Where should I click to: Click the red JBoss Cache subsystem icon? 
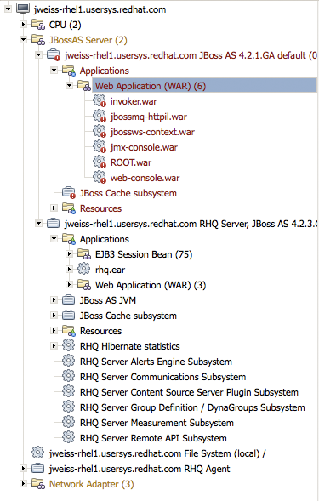click(x=69, y=193)
